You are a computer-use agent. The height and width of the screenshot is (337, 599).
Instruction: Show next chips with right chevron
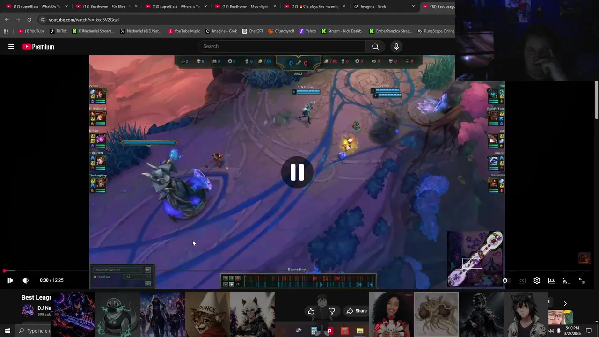565,303
